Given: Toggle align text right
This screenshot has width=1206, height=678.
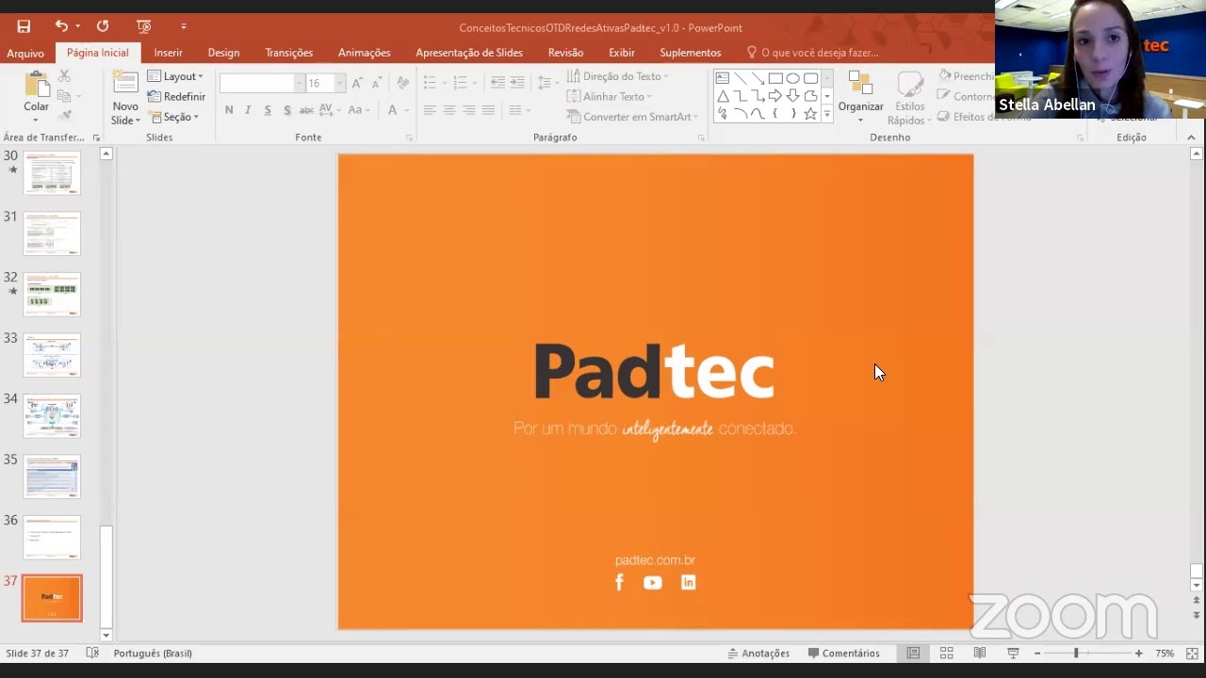Looking at the screenshot, I should click(469, 110).
